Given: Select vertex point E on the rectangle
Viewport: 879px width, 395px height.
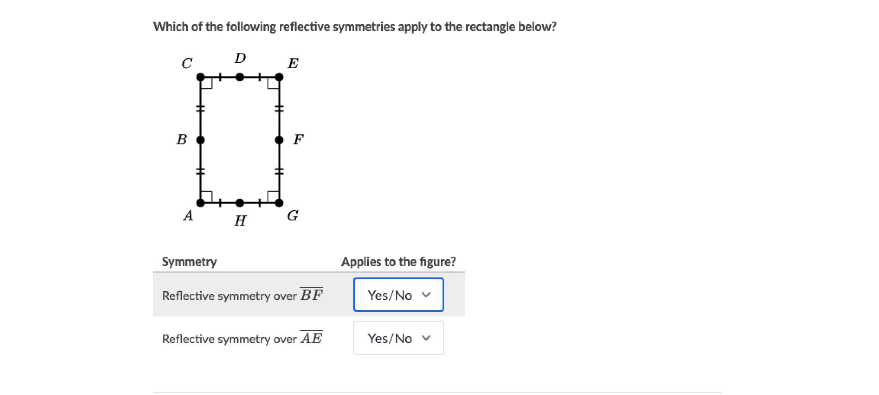Looking at the screenshot, I should tap(279, 77).
